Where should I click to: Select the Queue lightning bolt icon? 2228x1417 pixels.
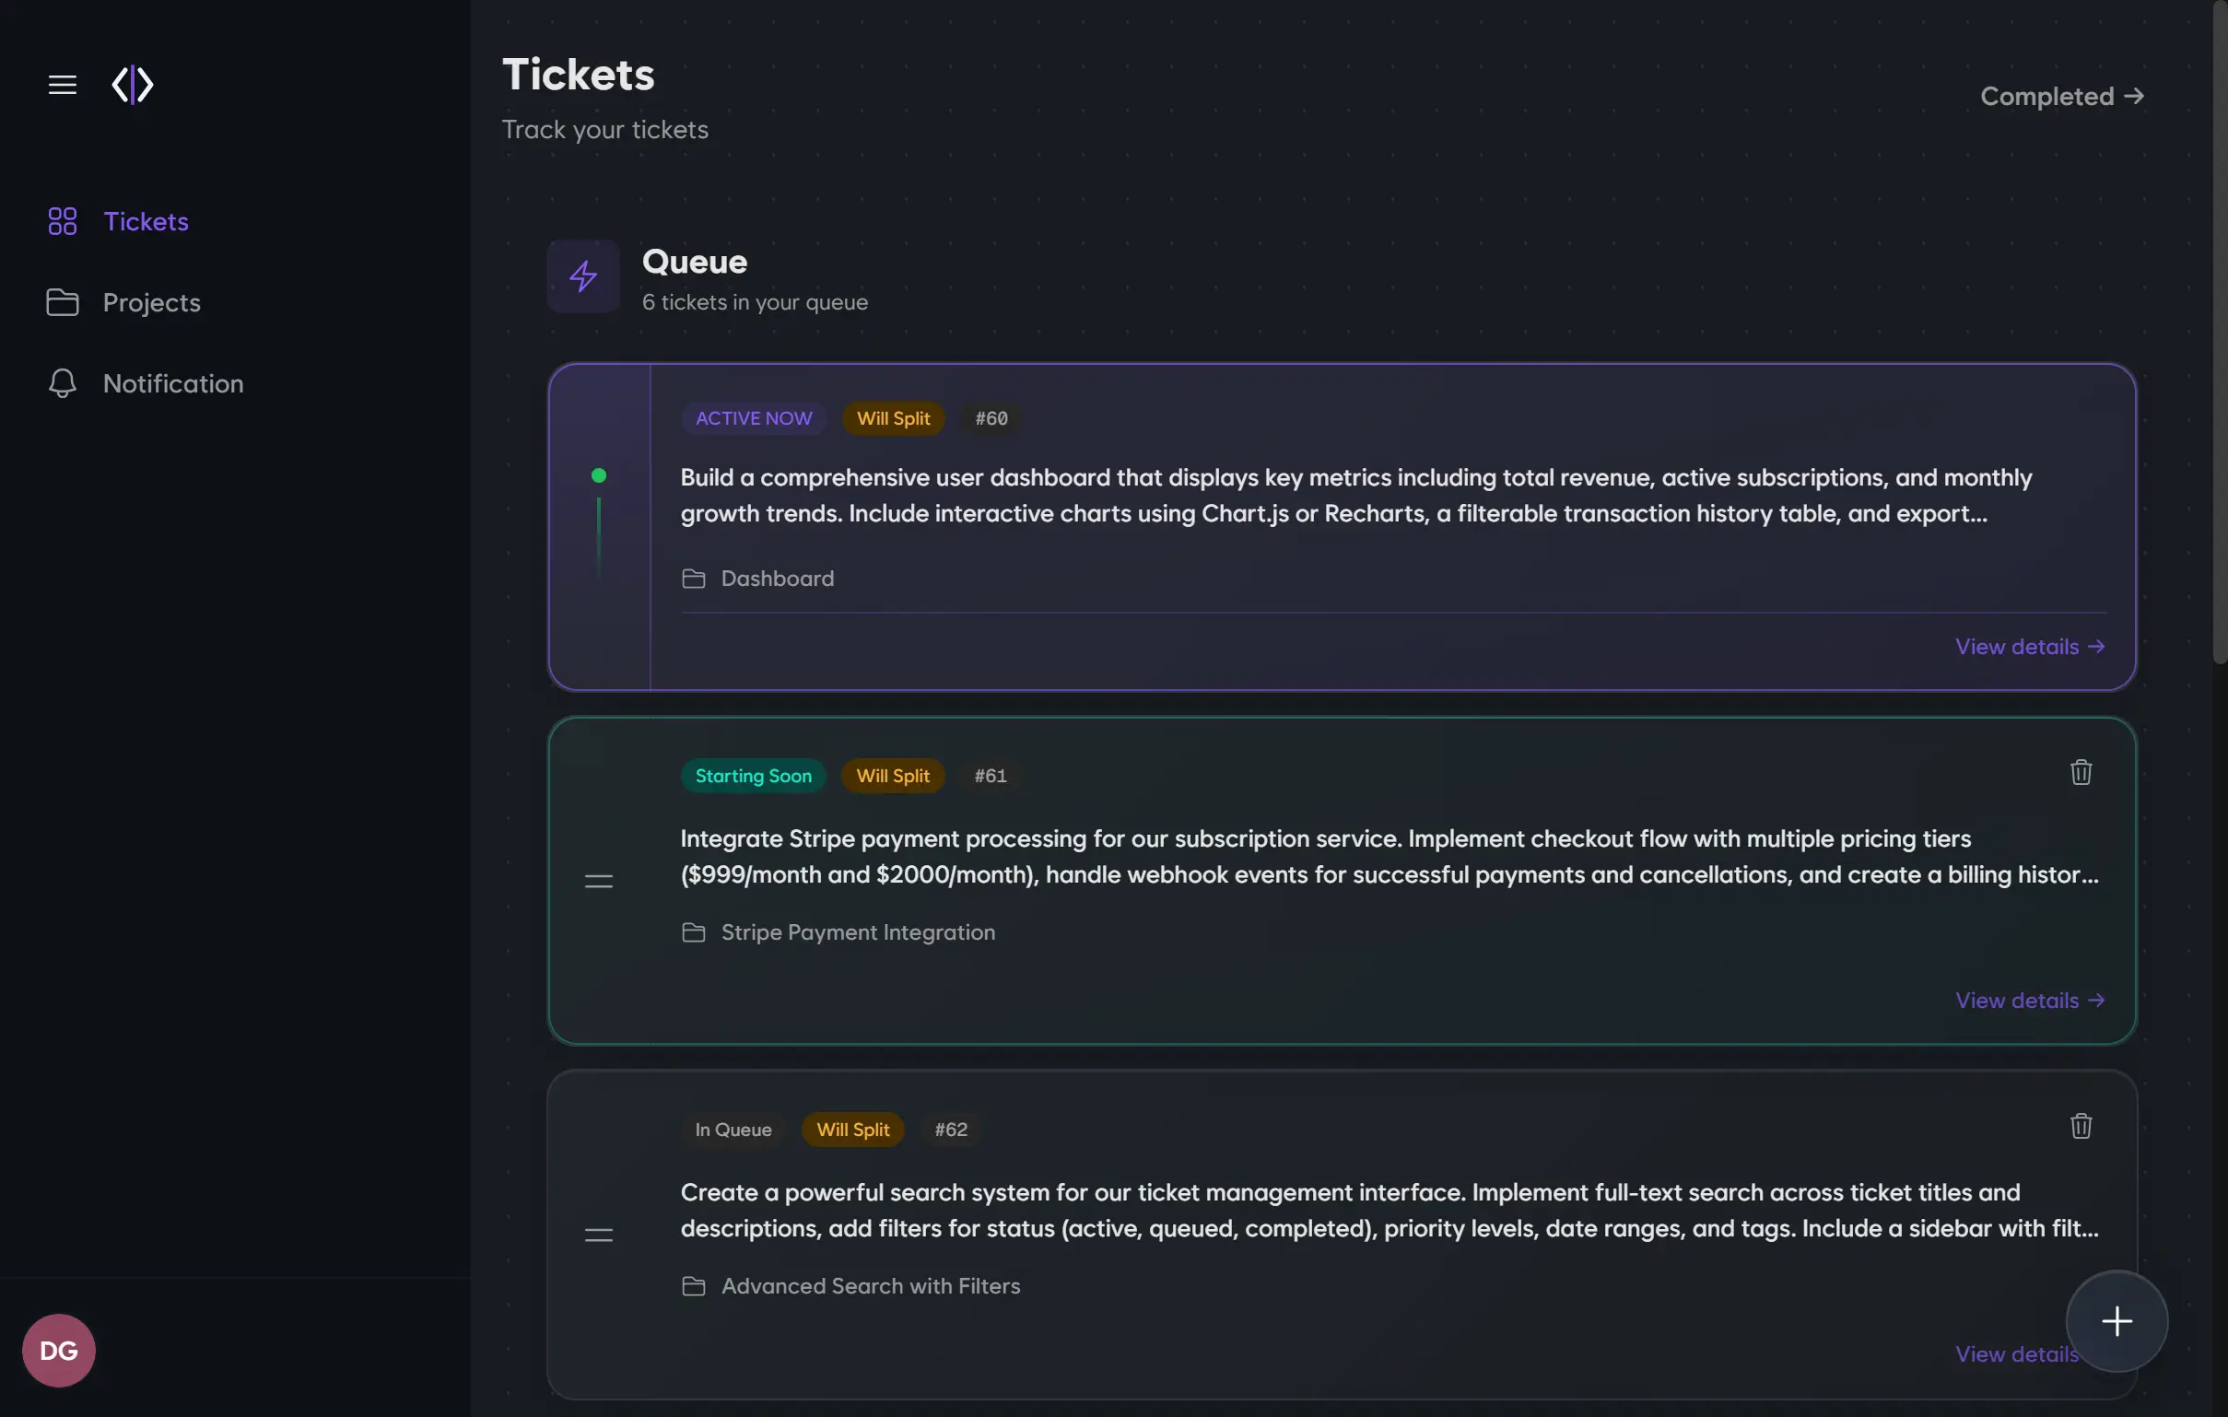pos(583,275)
